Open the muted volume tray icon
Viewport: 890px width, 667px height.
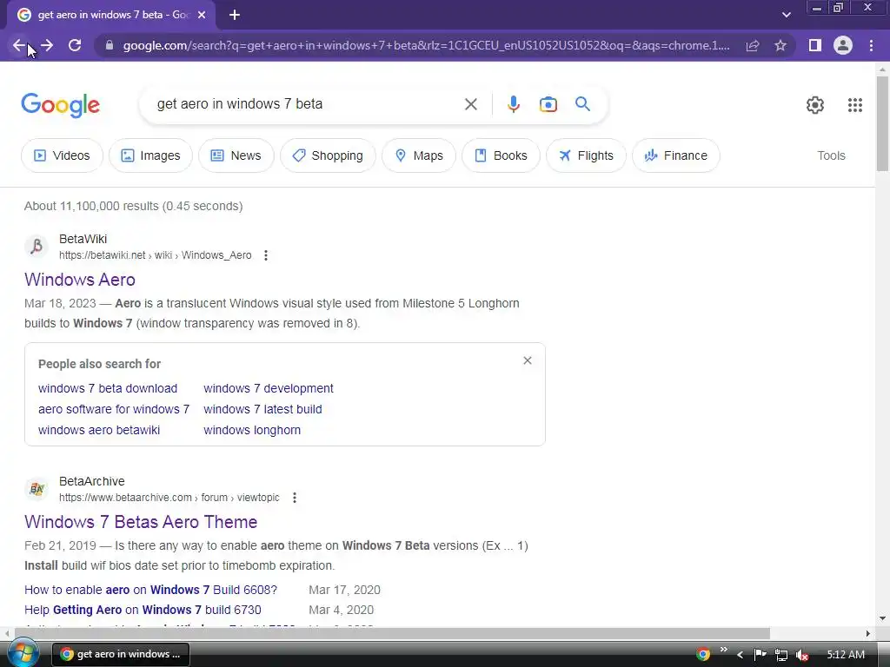pyautogui.click(x=802, y=655)
